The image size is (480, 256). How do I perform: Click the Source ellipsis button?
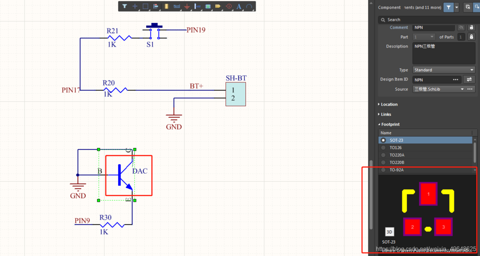(470, 89)
